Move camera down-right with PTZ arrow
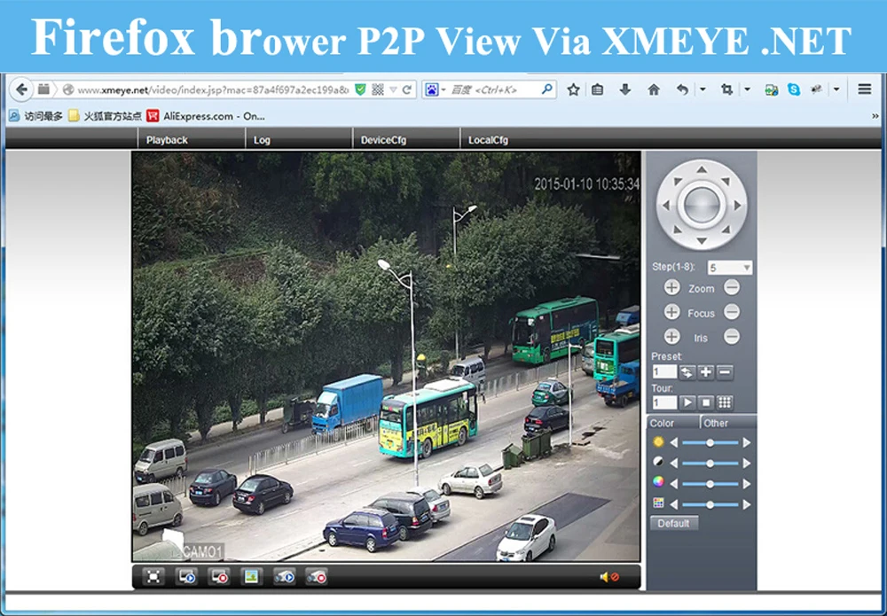Screen dimensions: 887x616 coord(726,230)
